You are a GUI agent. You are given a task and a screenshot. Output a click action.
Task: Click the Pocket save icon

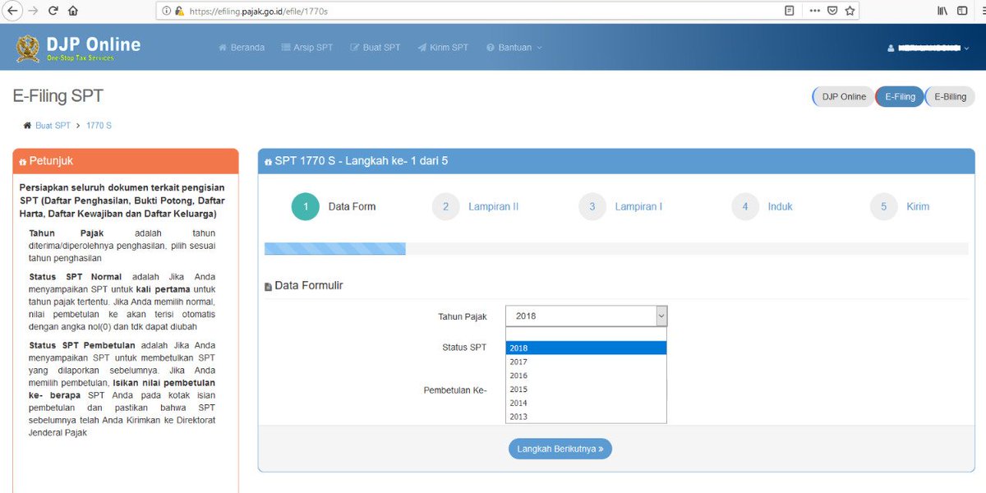[x=832, y=11]
